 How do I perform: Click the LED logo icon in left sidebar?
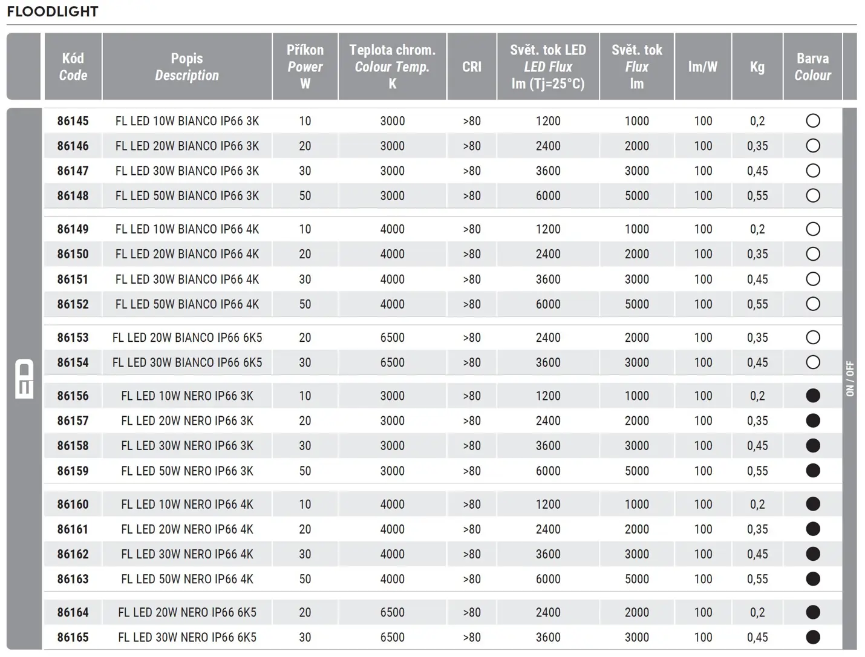pyautogui.click(x=24, y=379)
